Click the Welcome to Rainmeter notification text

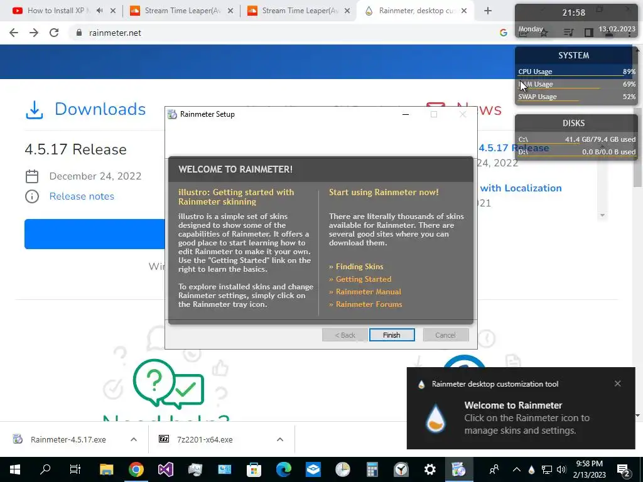(x=527, y=417)
